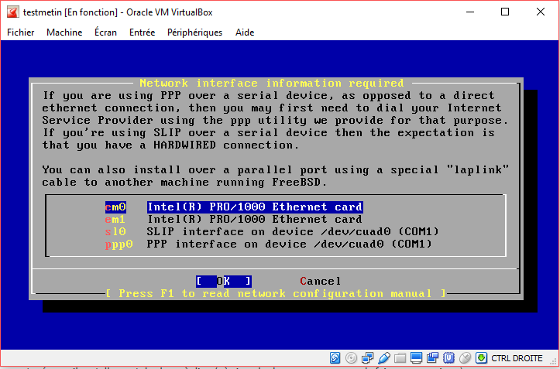Click the 'Press F1 to read network configuration manual' text
Screen dimensions: 560x369
coord(276,294)
